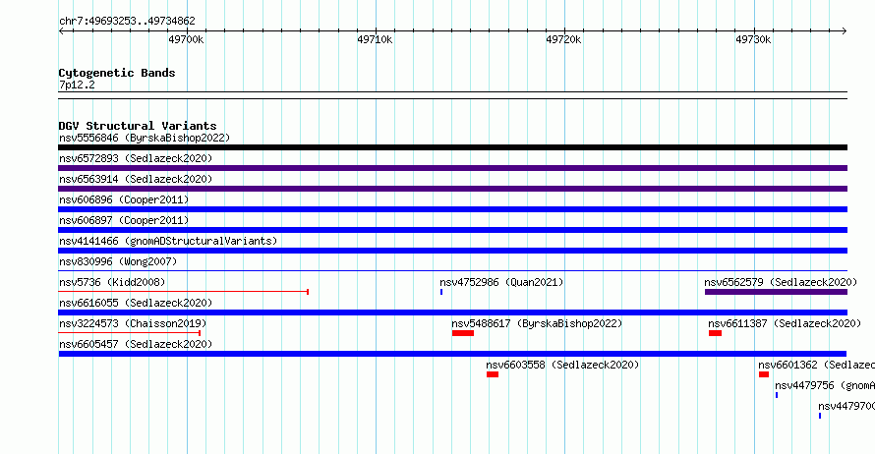The width and height of the screenshot is (875, 454).
Task: Click the small blue nsv4479756 marker
Action: click(x=777, y=395)
